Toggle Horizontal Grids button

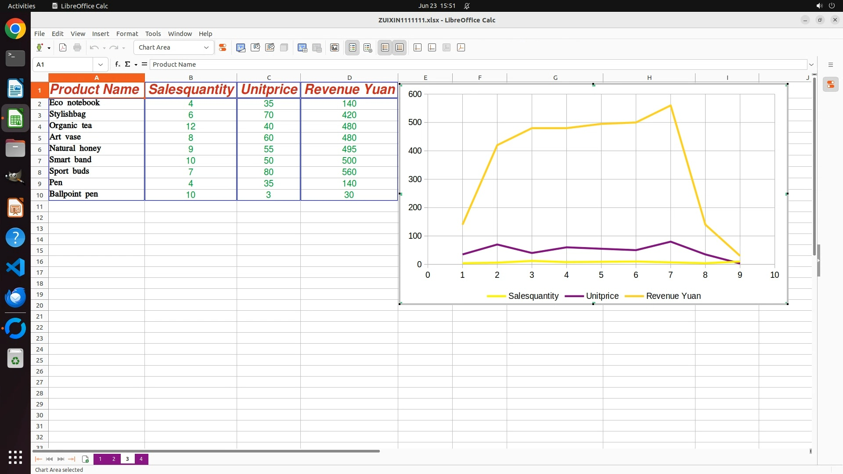click(385, 47)
